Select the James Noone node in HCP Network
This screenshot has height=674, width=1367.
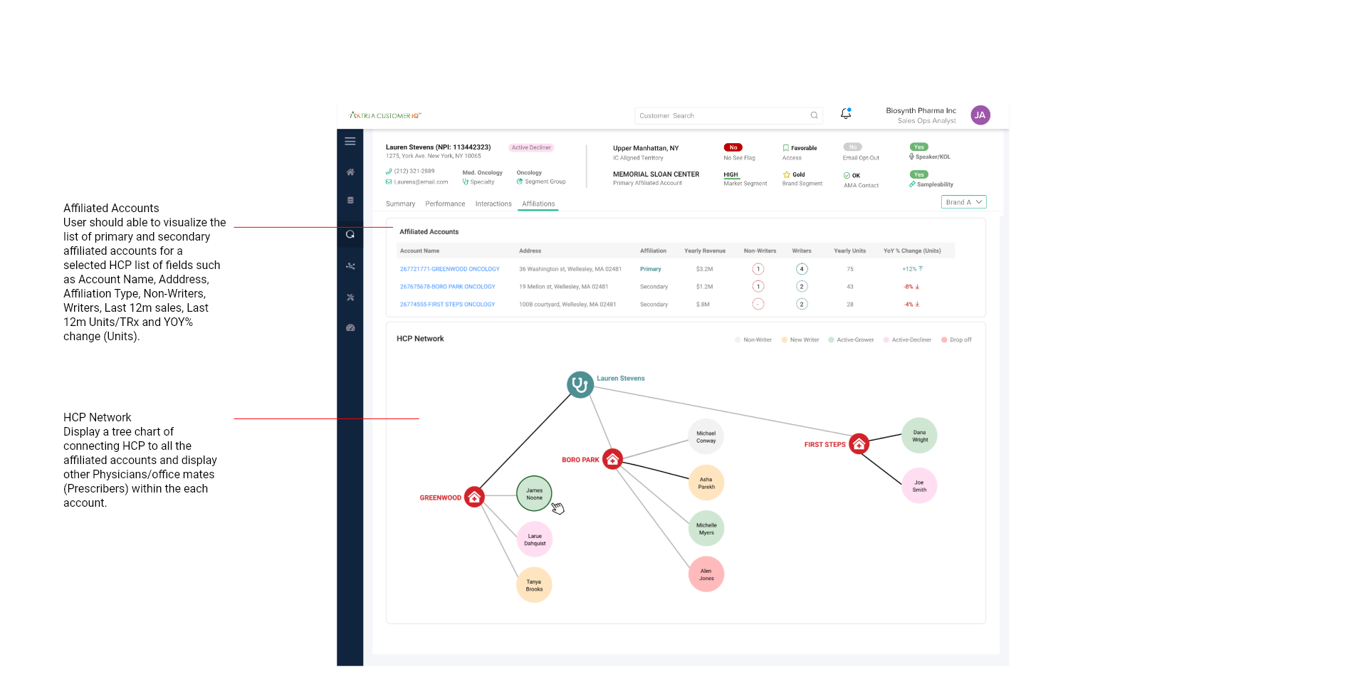(534, 493)
